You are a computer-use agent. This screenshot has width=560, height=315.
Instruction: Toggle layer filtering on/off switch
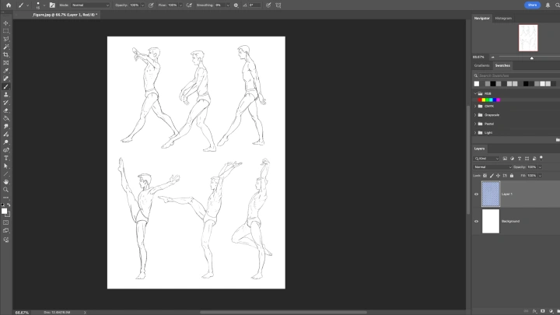(x=541, y=158)
